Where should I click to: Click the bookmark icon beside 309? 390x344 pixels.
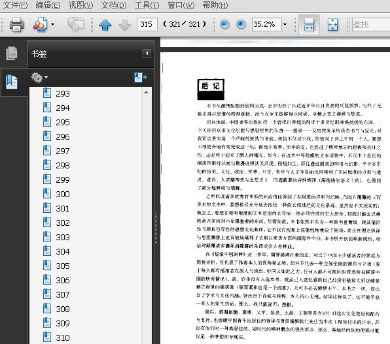(47, 323)
